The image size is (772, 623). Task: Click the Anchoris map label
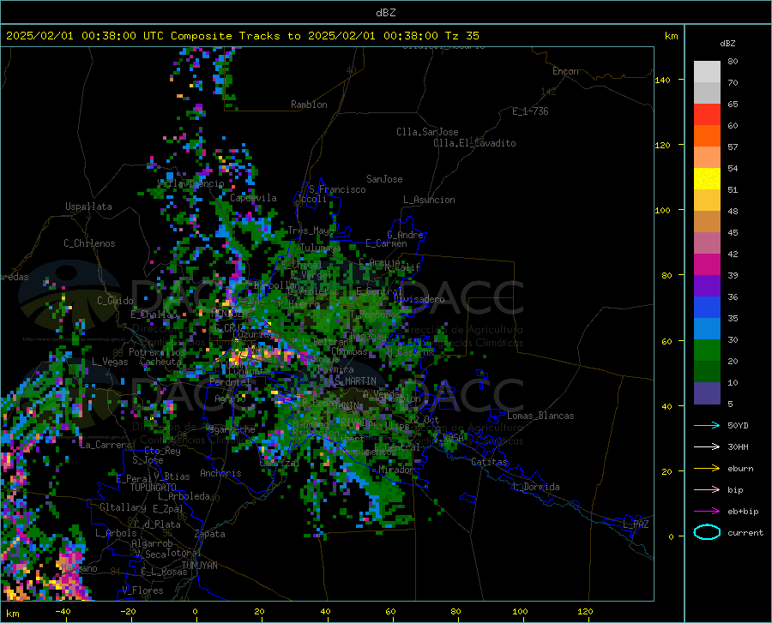click(220, 473)
